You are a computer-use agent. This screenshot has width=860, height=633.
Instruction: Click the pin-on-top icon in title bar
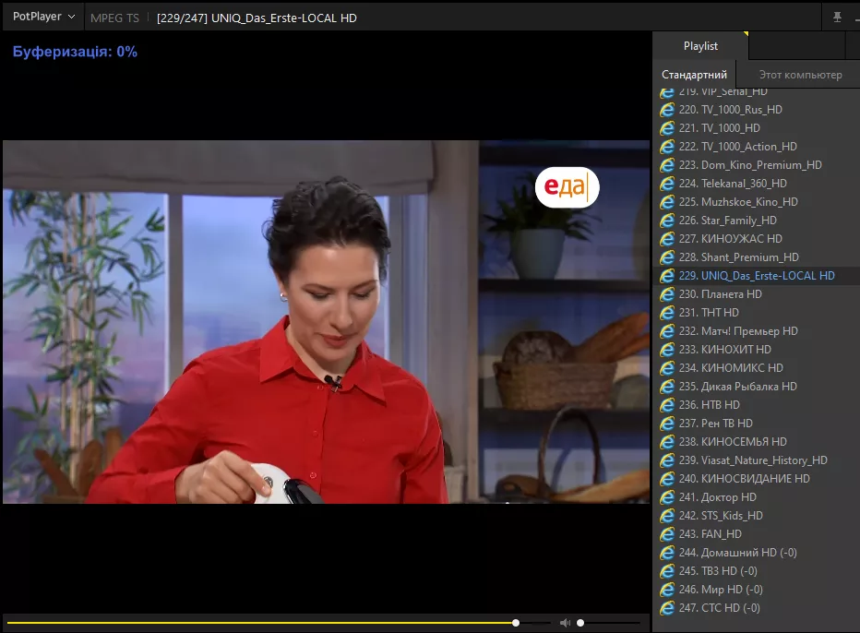tap(837, 17)
